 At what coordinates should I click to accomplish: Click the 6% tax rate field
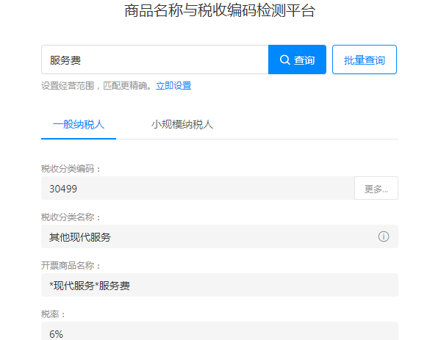pos(220,332)
